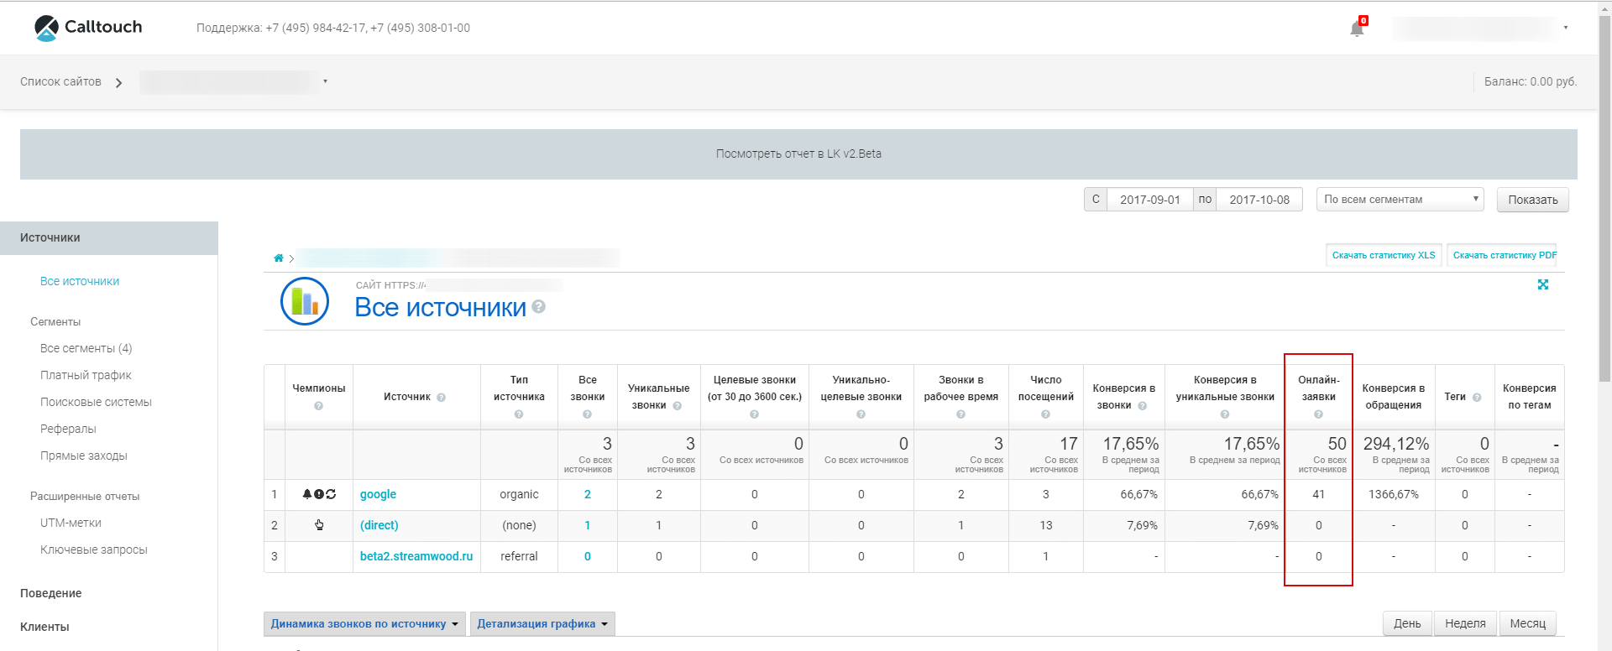1612x651 pixels.
Task: Open Все сегменты (4) in sidebar
Action: tap(86, 348)
